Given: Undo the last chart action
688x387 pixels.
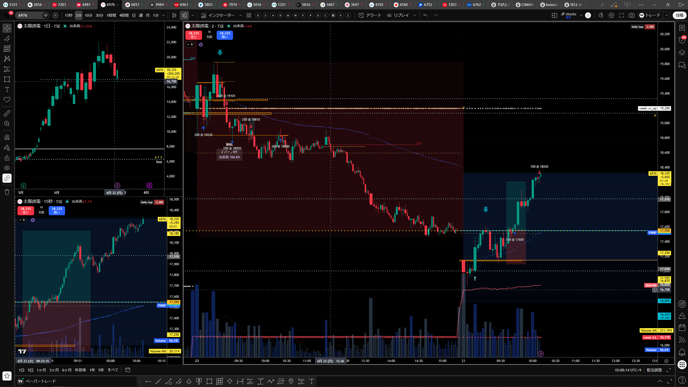Looking at the screenshot, I should (x=425, y=15).
